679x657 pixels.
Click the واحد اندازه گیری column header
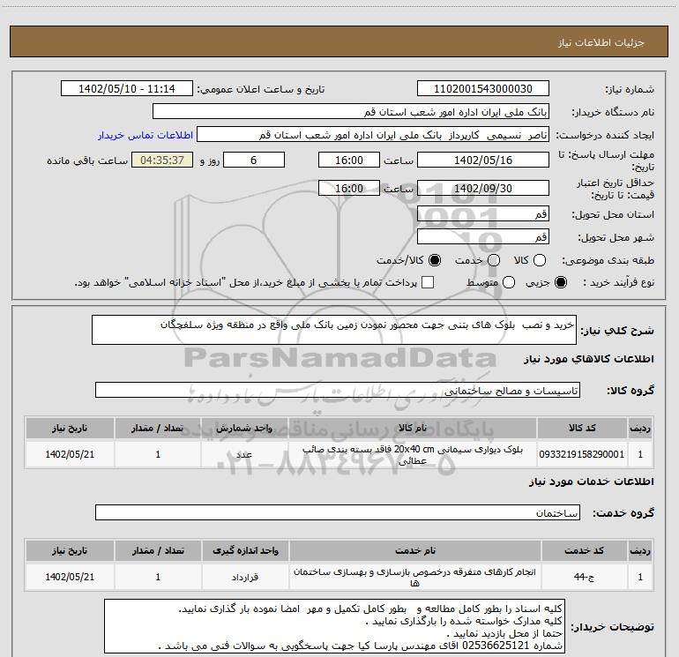(x=245, y=550)
